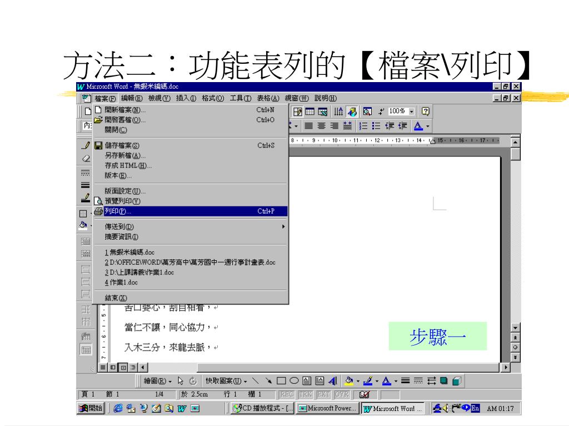
Task: Click the 開始 Start button
Action: coord(91,409)
